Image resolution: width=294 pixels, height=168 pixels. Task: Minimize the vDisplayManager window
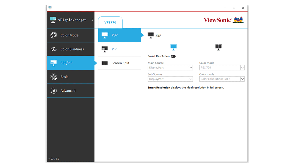(225, 8)
